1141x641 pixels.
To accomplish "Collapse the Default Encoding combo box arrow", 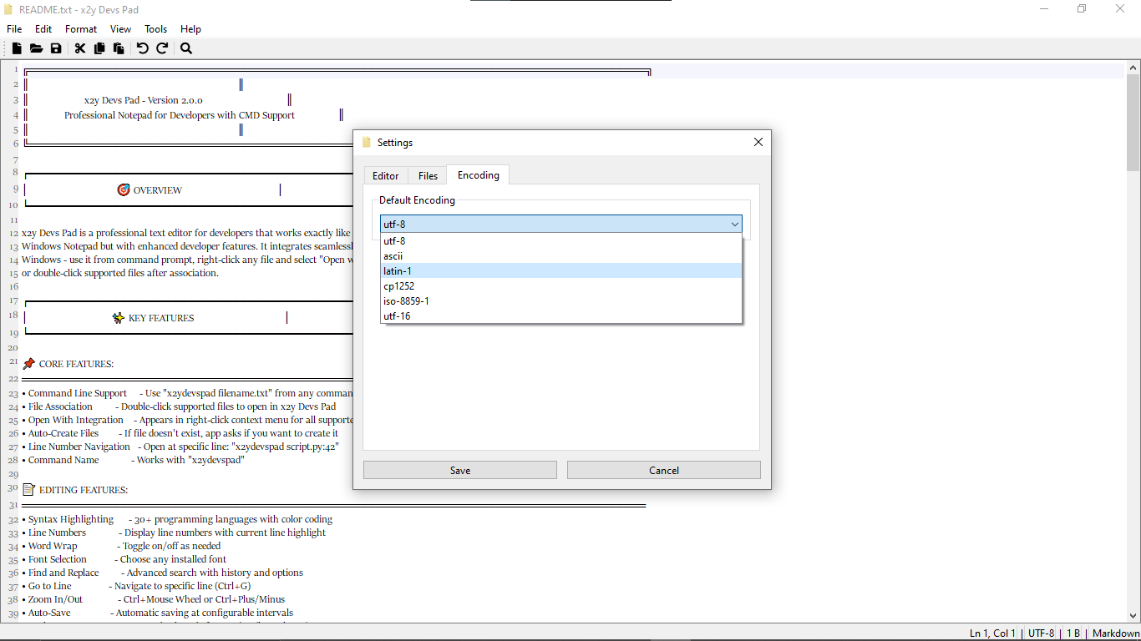I will 735,224.
